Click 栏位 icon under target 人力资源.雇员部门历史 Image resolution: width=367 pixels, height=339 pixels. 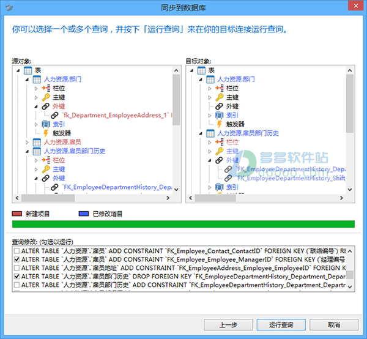(x=220, y=142)
